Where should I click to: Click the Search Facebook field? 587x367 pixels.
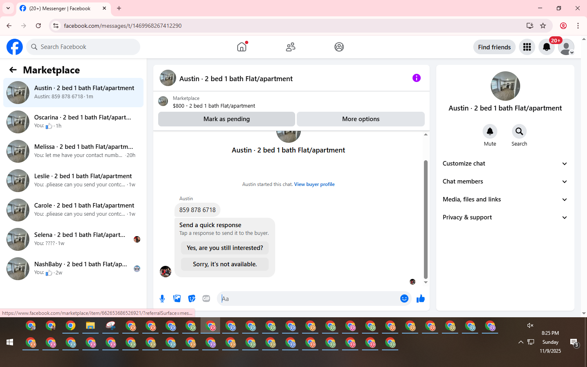[x=83, y=47]
